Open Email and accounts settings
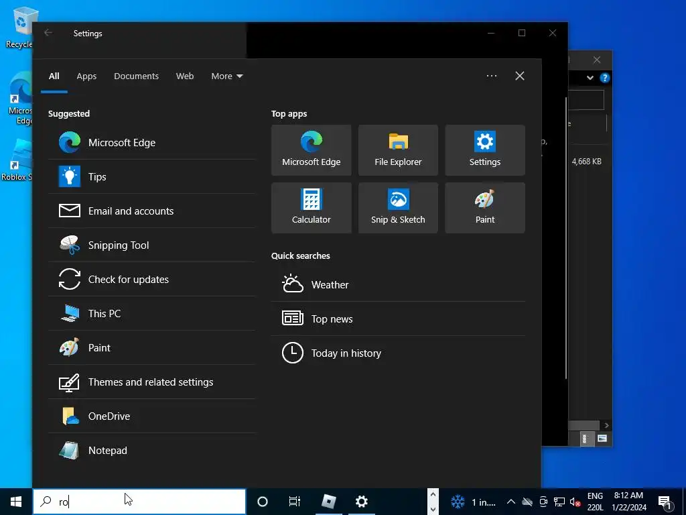Screen dimensions: 686x515 click(151, 211)
